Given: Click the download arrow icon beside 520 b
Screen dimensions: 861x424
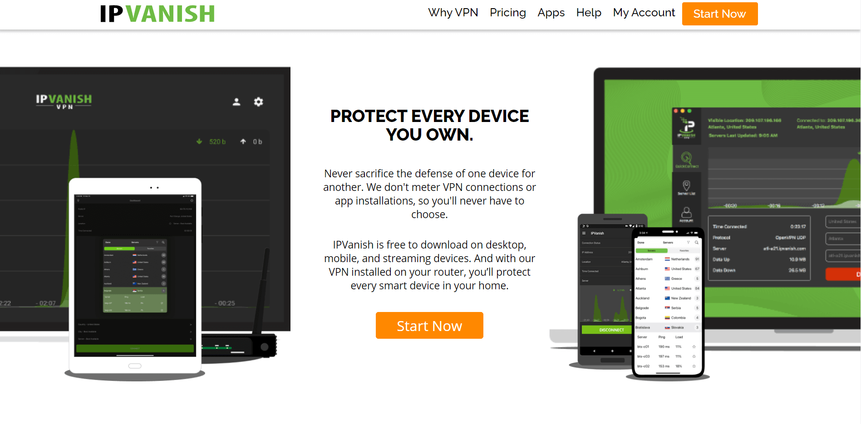Looking at the screenshot, I should click(199, 141).
